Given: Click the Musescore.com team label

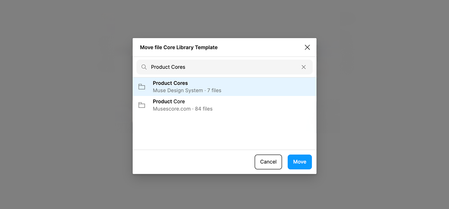Looking at the screenshot, I should point(172,109).
